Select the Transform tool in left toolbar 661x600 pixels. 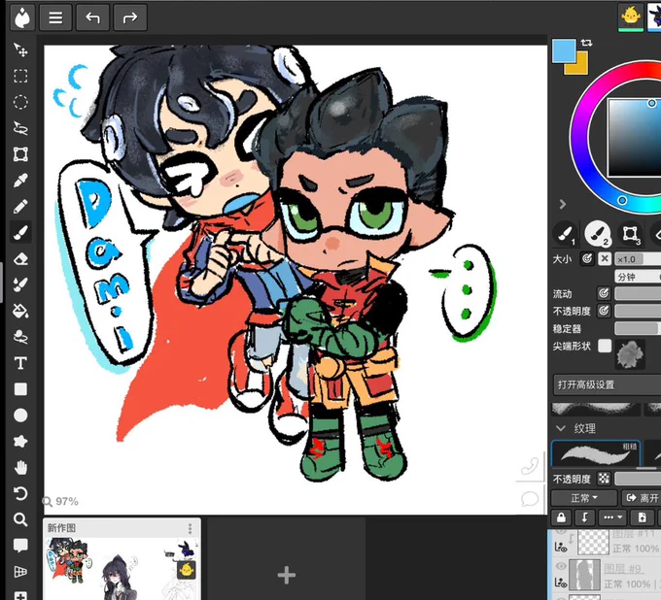point(20,154)
